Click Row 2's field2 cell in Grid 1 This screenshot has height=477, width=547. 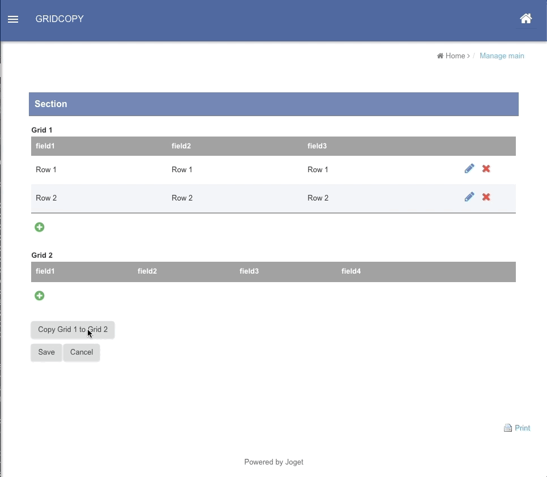click(x=182, y=198)
